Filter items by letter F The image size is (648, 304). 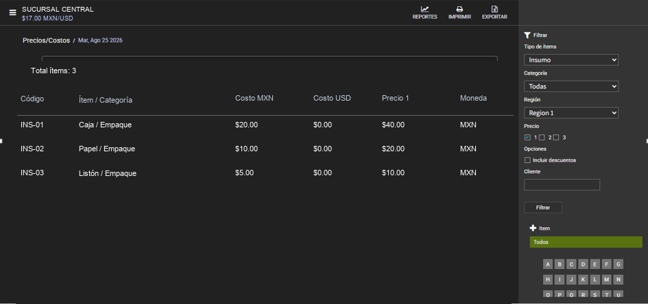(x=607, y=264)
